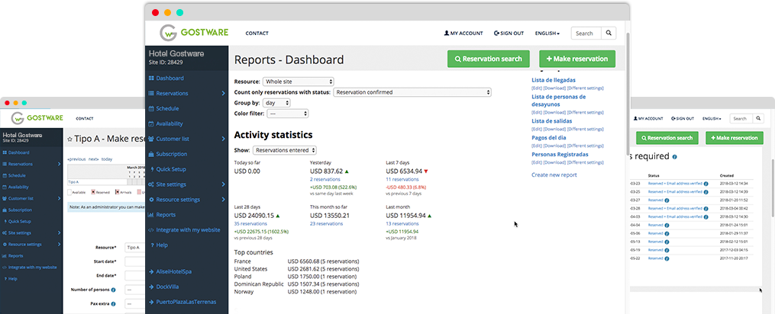Open the 'Reservation confirmed' status dropdown
The image size is (775, 314).
point(412,91)
